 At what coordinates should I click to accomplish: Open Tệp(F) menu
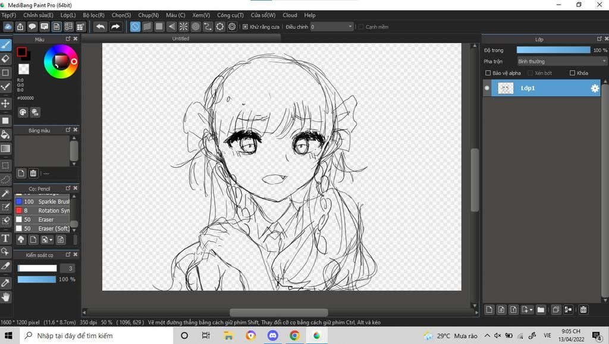[x=8, y=15]
